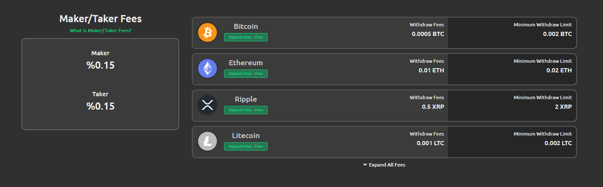Click Bitcoin's 0.002 BTC minimum withdraw limit
Screen dimensions: 603x187
(x=557, y=34)
